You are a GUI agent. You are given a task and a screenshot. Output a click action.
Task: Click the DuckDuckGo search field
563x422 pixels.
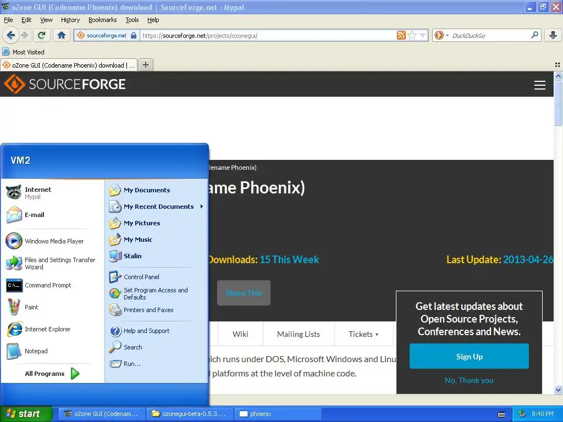[489, 35]
